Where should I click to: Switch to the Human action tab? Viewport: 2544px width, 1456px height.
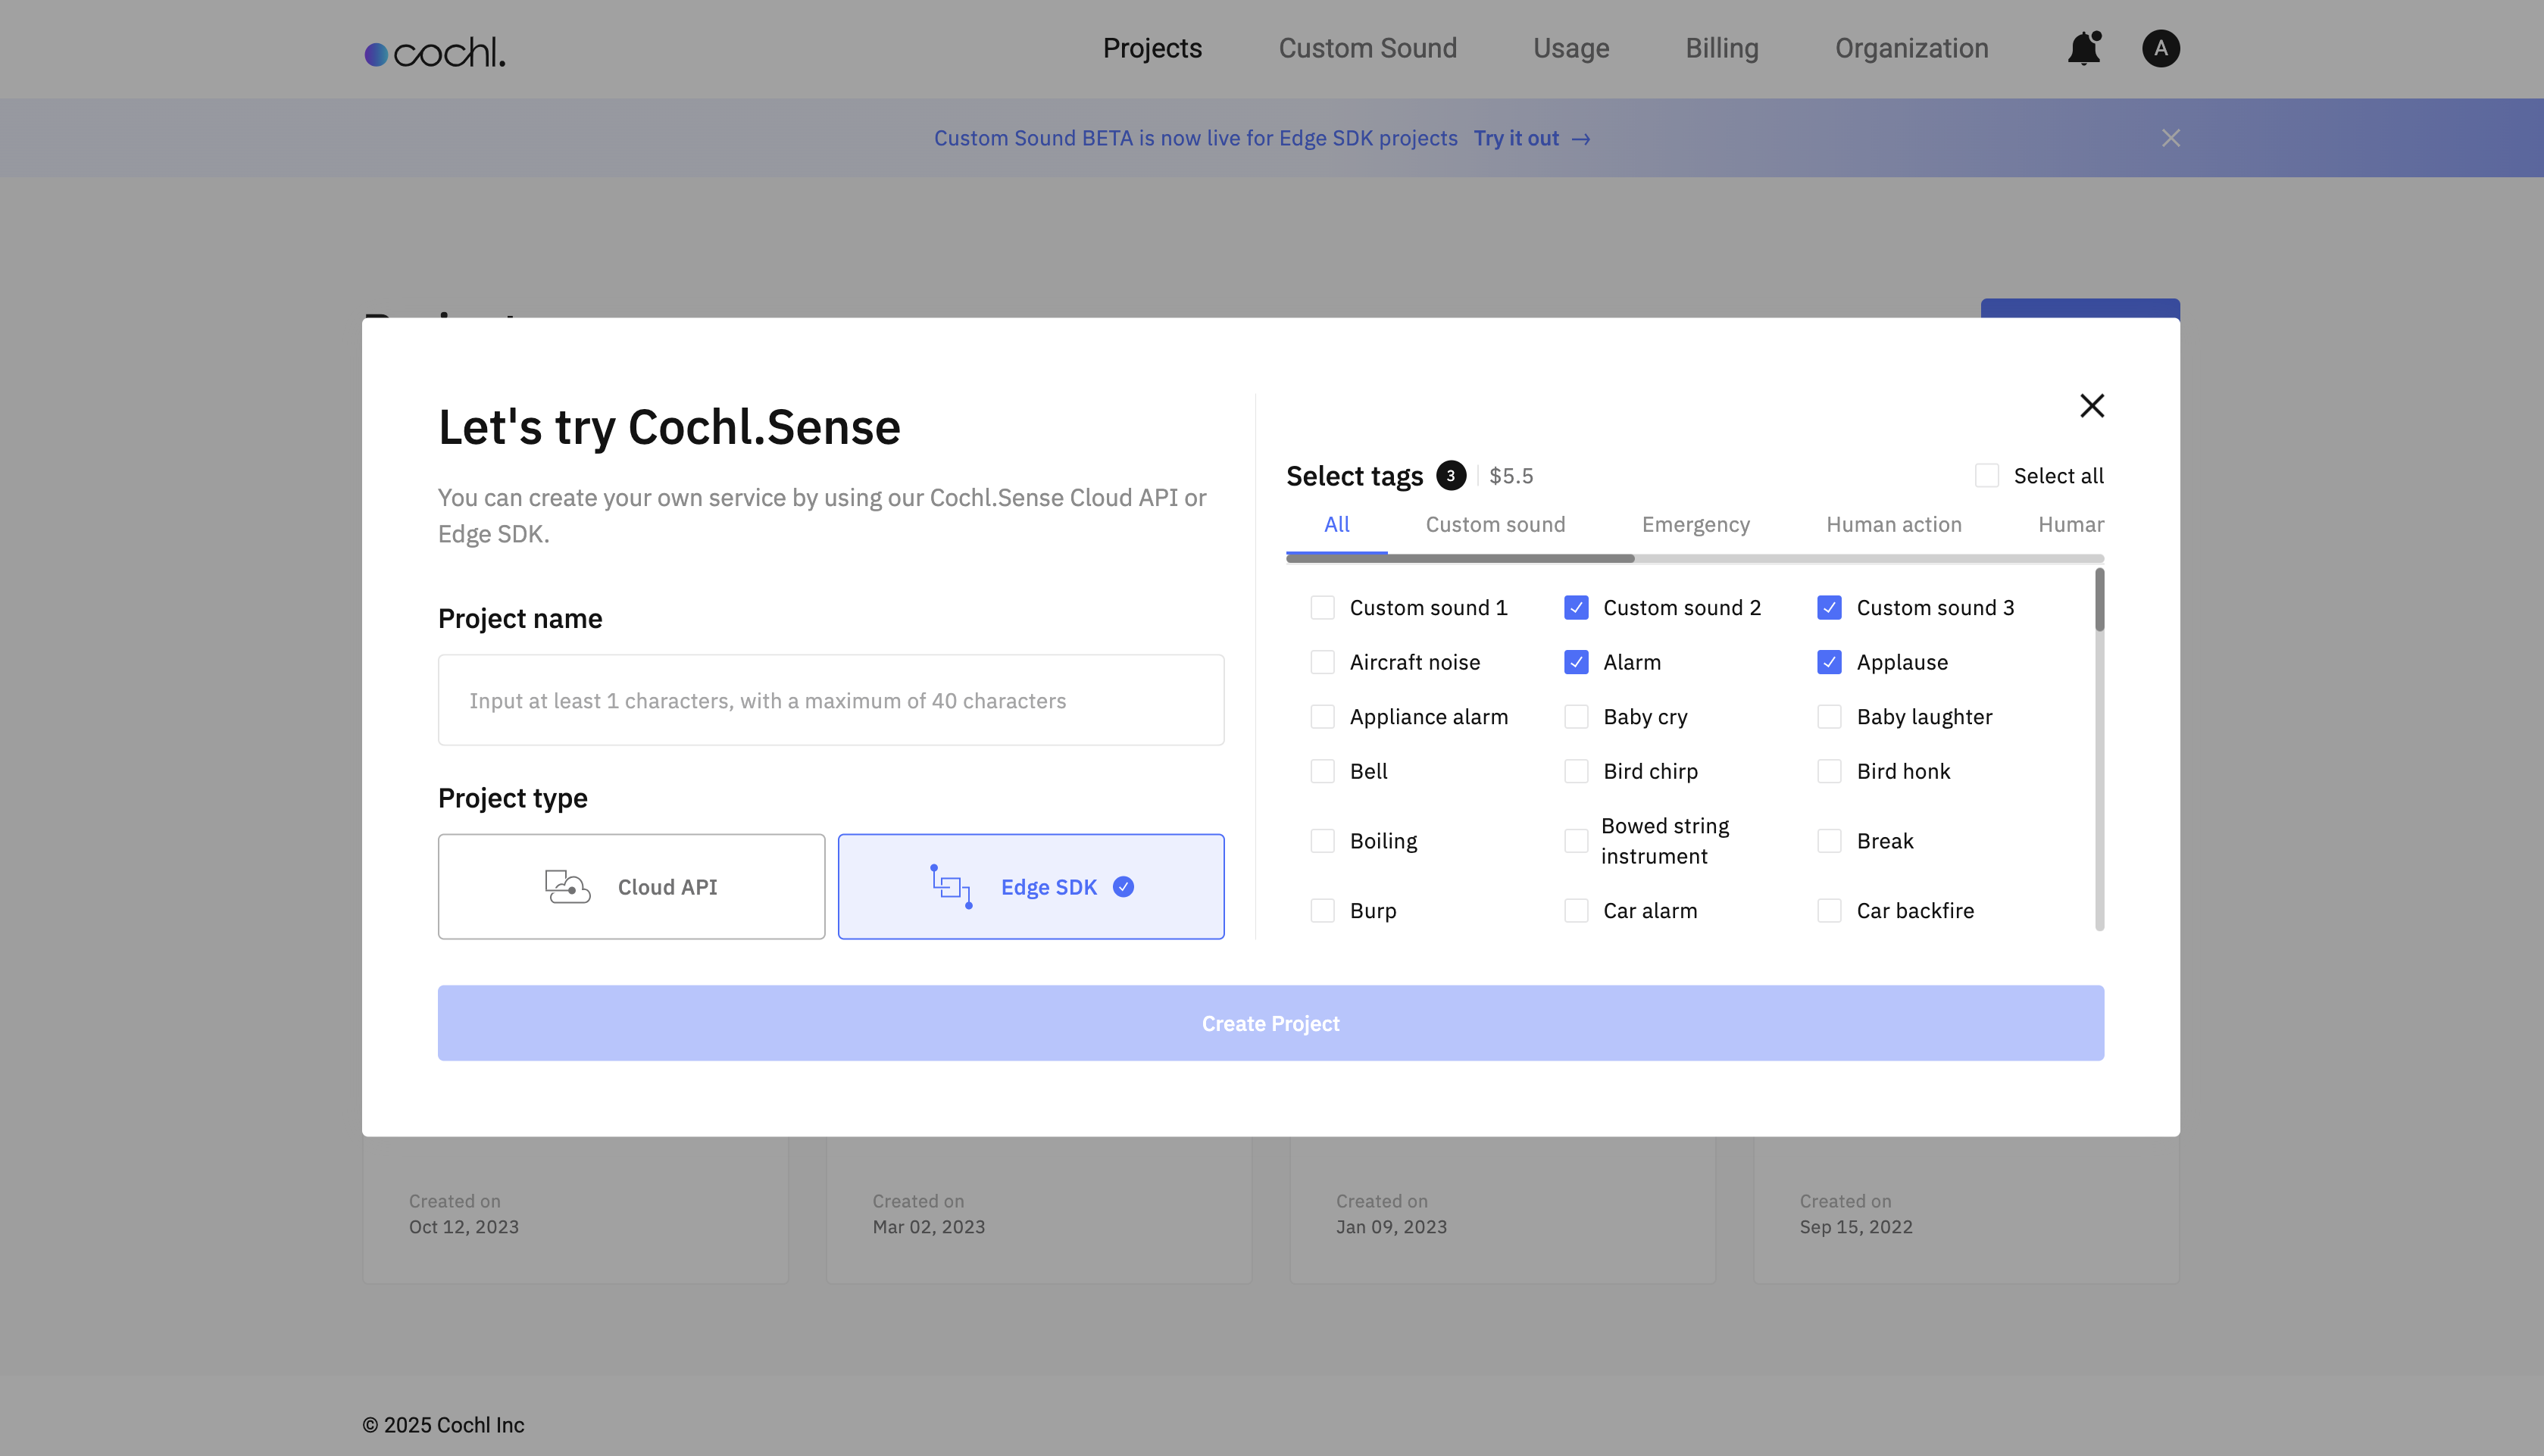point(1894,524)
